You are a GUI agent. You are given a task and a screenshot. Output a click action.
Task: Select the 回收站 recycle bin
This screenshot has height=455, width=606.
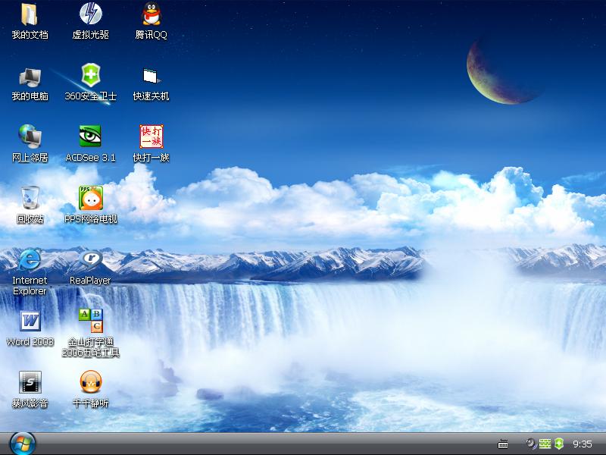(x=30, y=198)
